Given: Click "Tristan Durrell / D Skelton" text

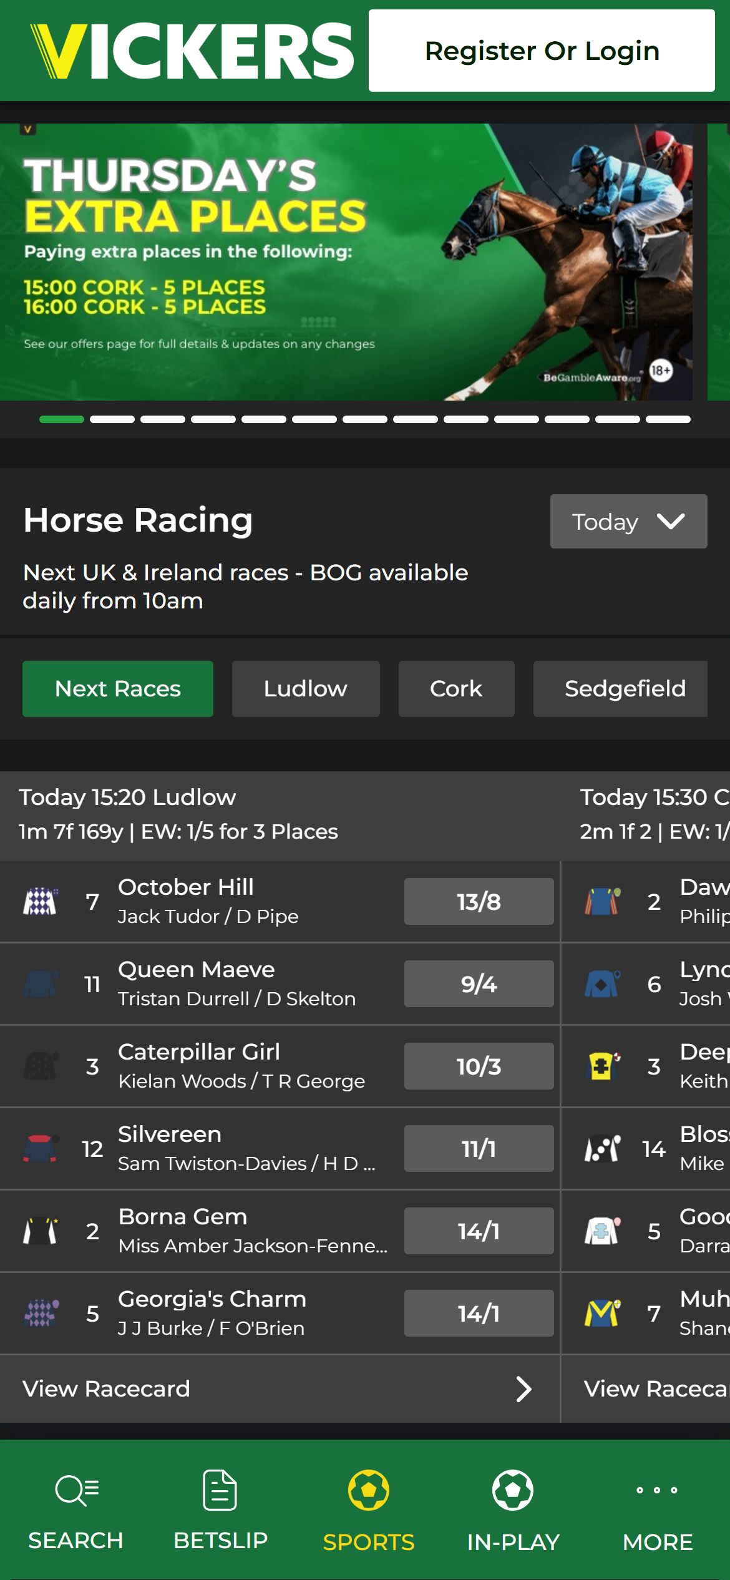Looking at the screenshot, I should (x=237, y=998).
